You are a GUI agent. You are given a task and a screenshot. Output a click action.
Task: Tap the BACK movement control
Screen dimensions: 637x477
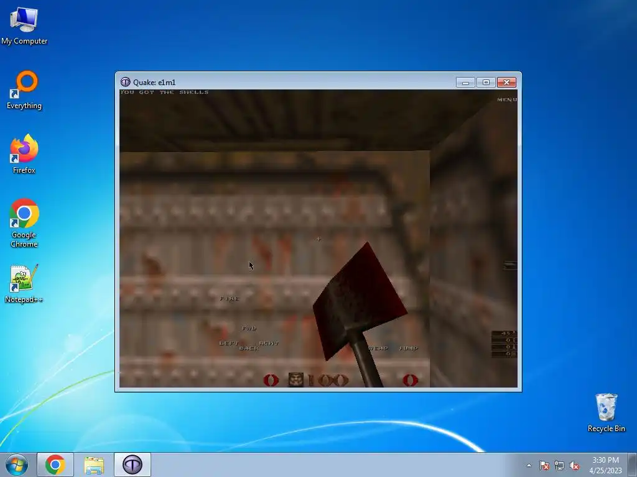click(x=249, y=348)
